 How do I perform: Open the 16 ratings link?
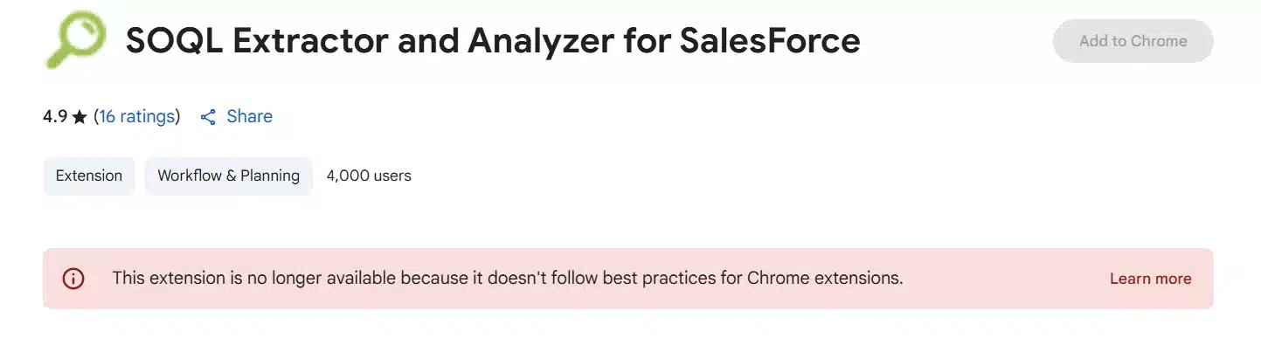click(137, 116)
